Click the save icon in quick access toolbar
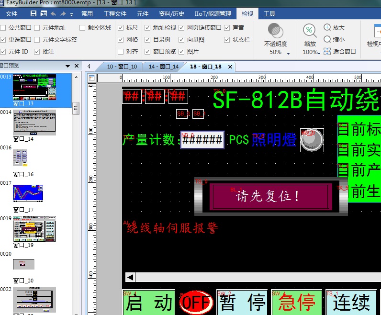 34,14
